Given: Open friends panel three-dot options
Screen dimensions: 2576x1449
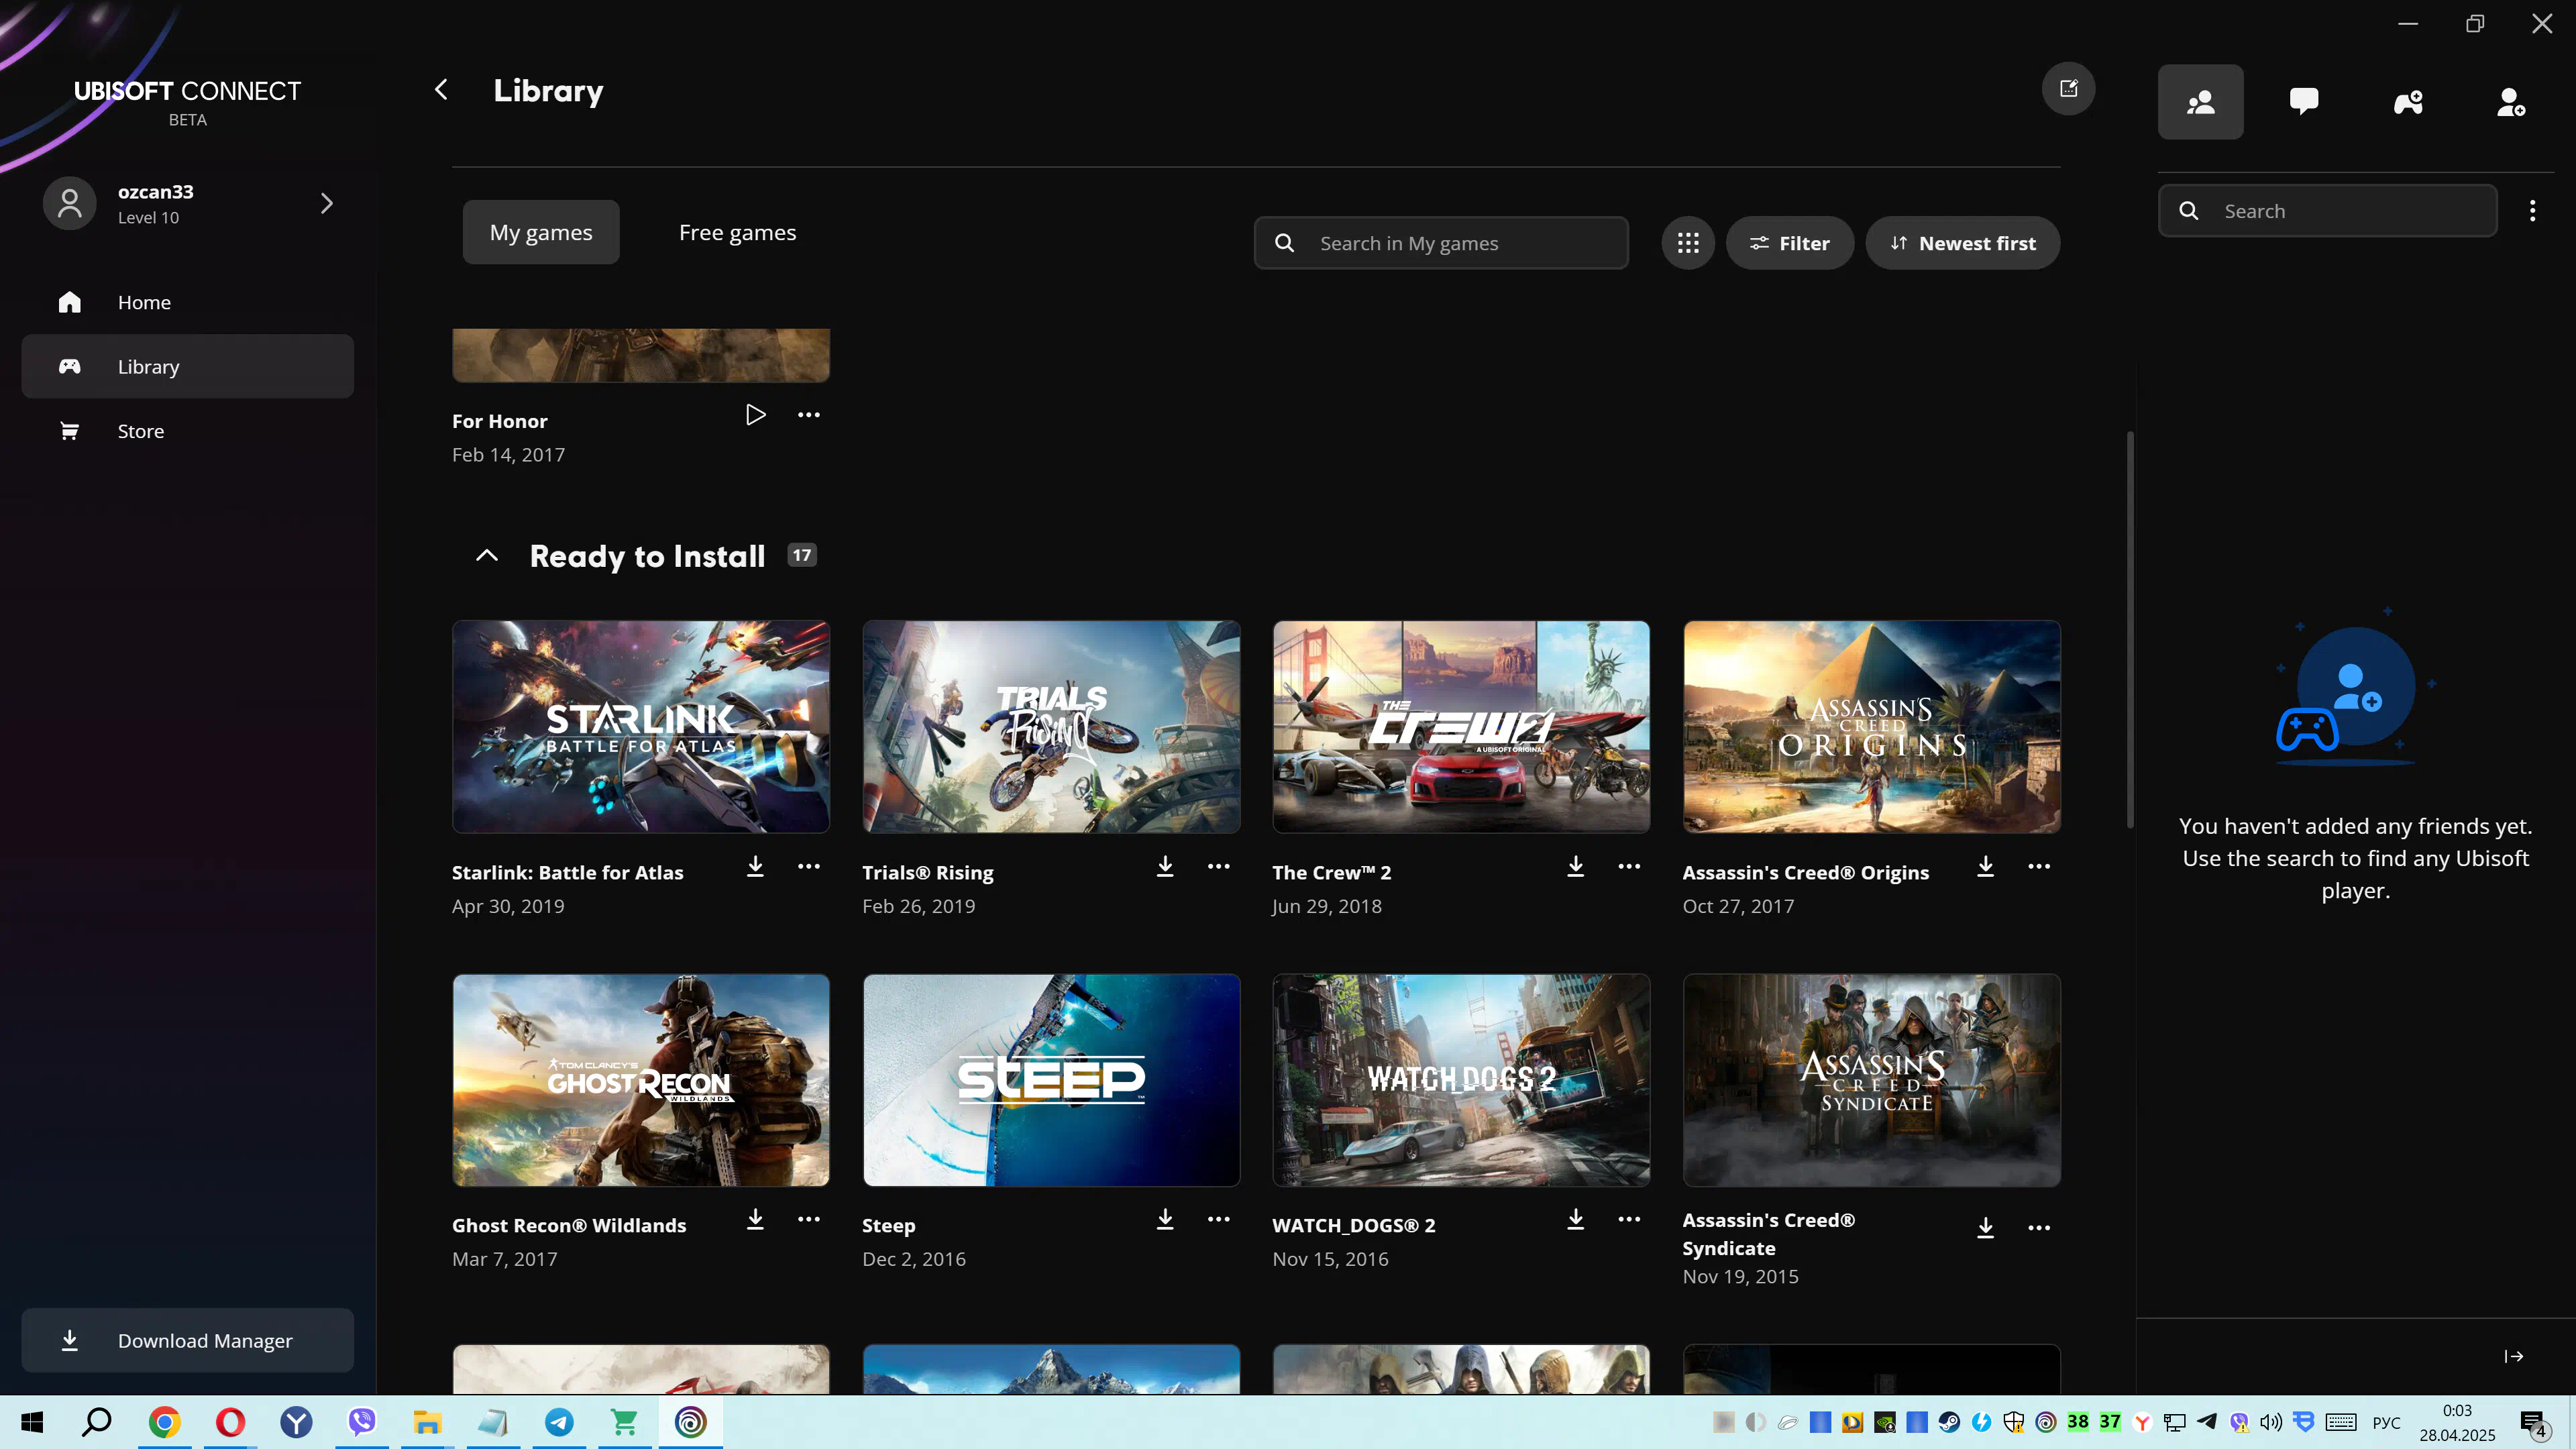Looking at the screenshot, I should pyautogui.click(x=2532, y=211).
